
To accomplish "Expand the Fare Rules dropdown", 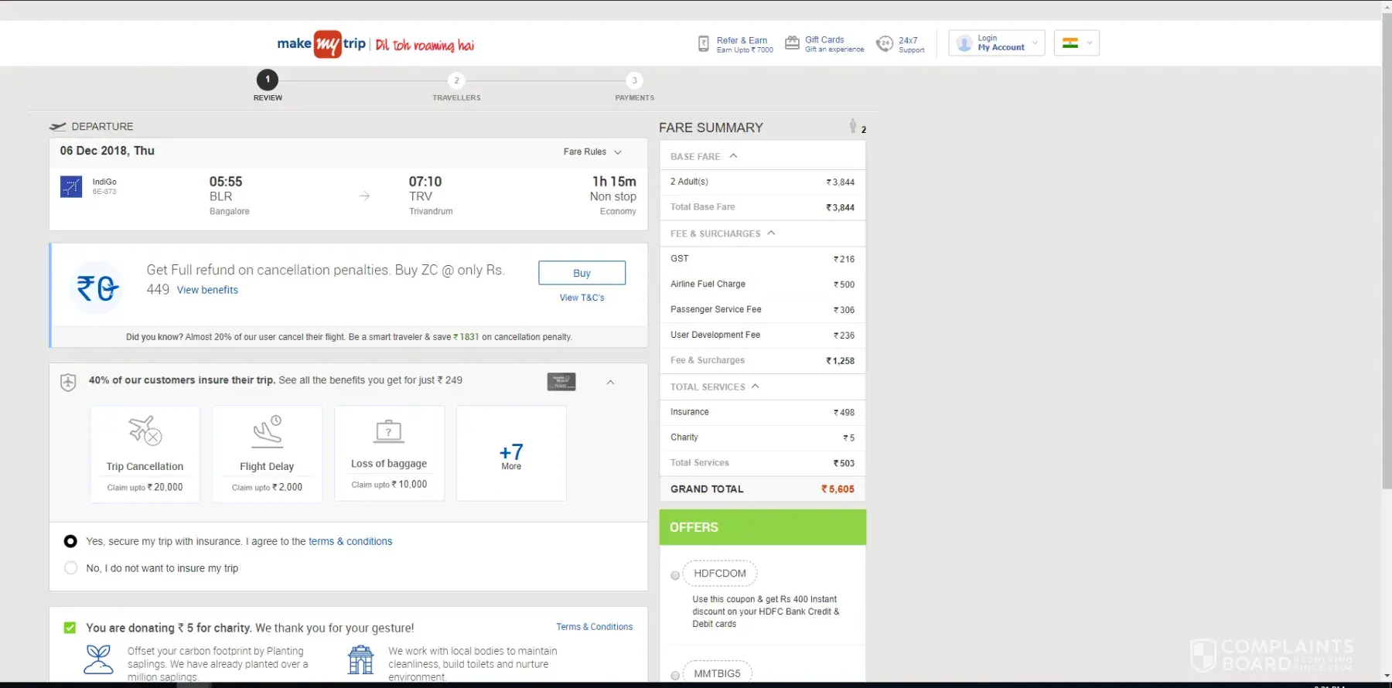I will tap(592, 152).
